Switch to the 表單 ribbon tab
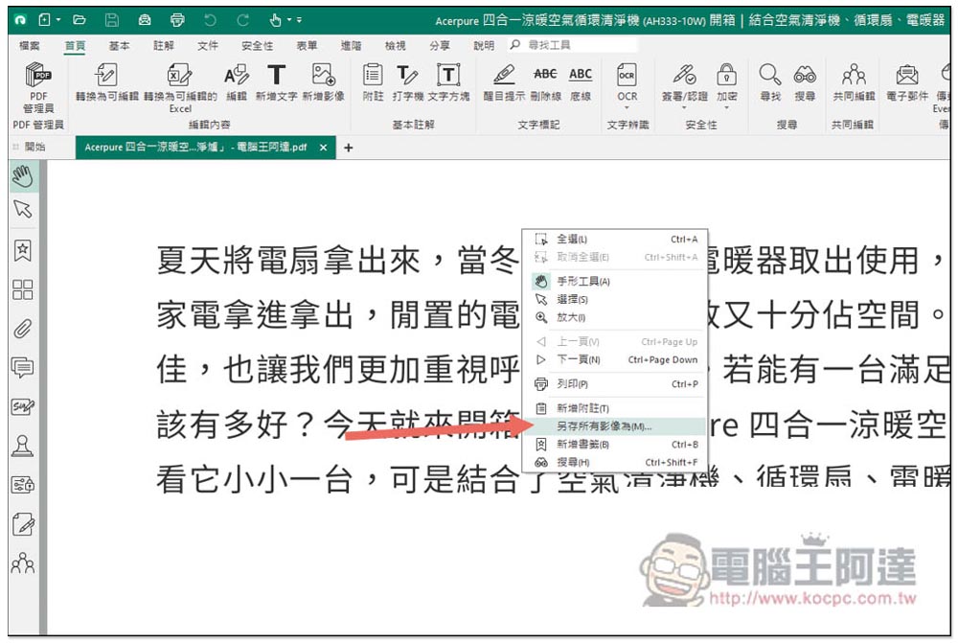 pos(307,46)
